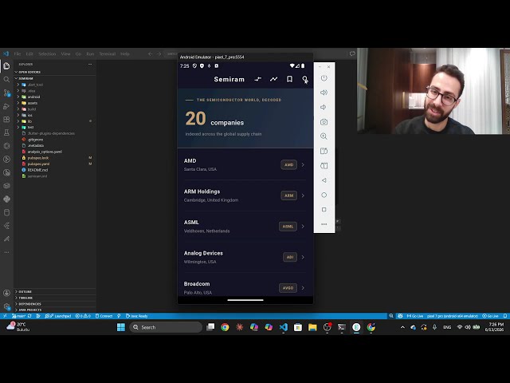The image size is (510, 383).
Task: Rotate the emulator left
Action: (324, 151)
